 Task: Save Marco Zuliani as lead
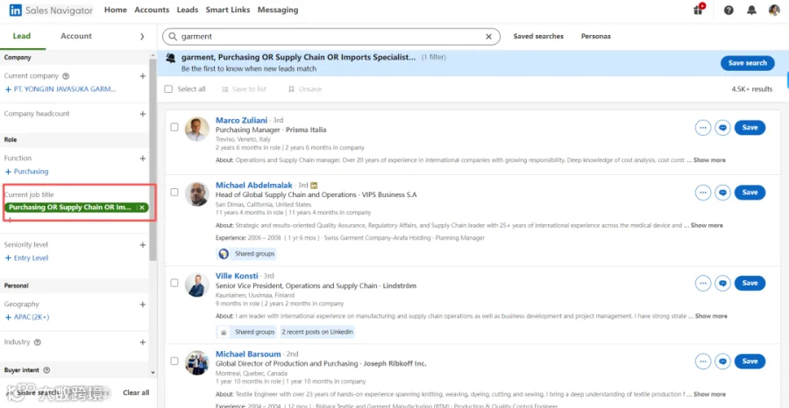tap(750, 128)
